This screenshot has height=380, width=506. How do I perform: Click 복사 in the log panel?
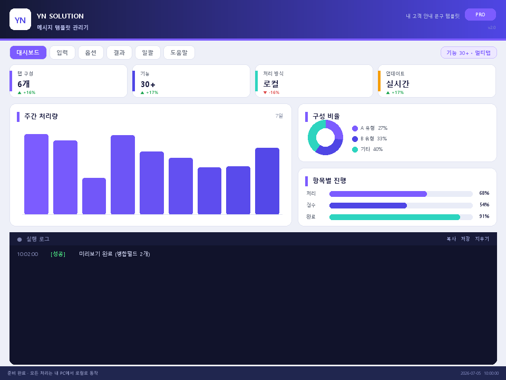tap(451, 239)
